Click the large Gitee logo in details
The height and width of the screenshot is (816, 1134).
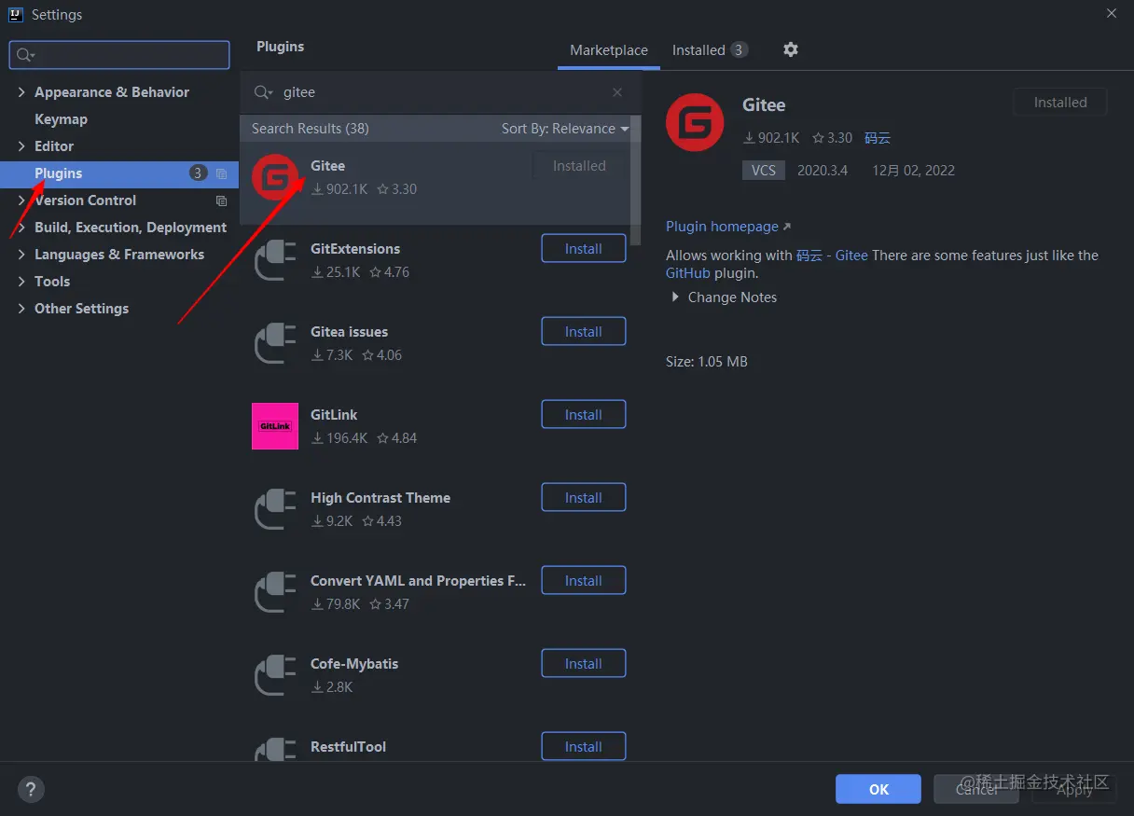pos(695,122)
